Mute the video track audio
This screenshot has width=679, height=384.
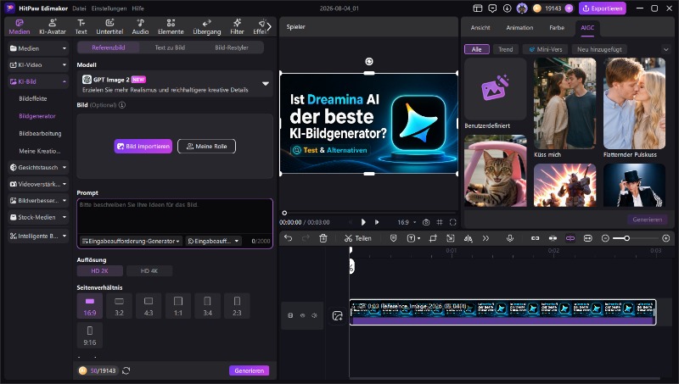click(315, 315)
